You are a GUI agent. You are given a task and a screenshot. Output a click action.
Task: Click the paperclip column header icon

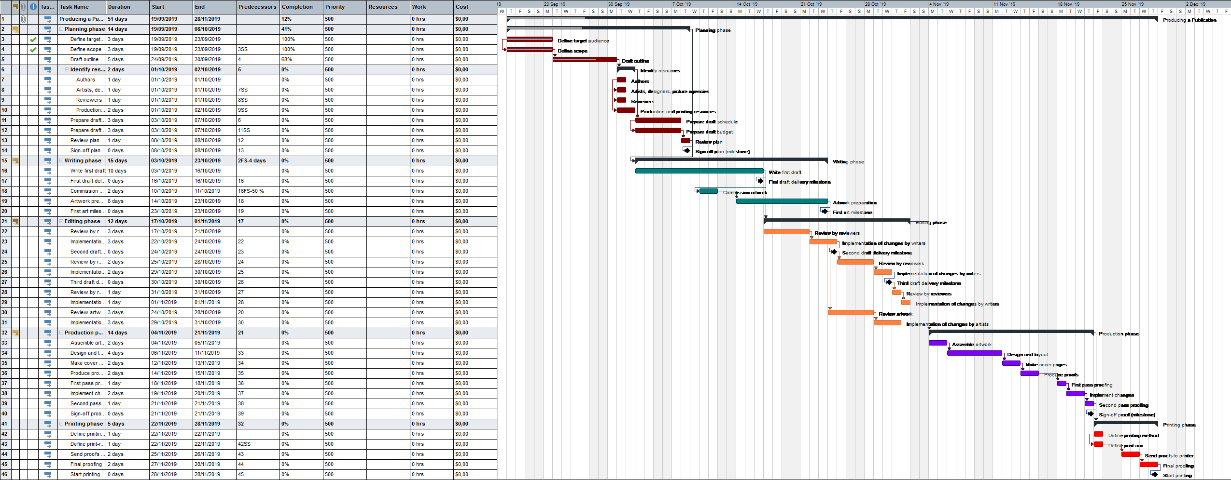tap(23, 6)
